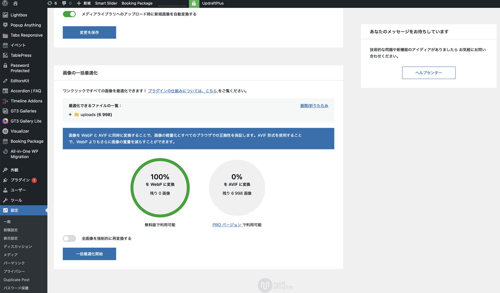Open GT3 Gallery Lite colorful icon

[5, 121]
